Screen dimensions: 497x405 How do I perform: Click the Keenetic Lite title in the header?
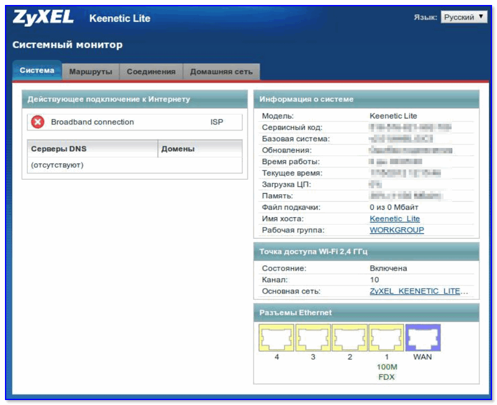tap(120, 19)
